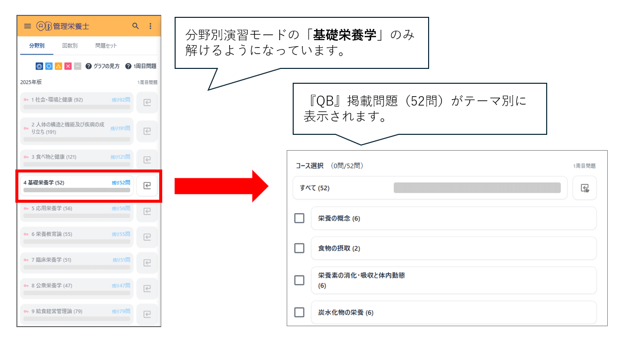The image size is (633, 342).
Task: Open the hamburger menu in QB header
Action: 27,26
